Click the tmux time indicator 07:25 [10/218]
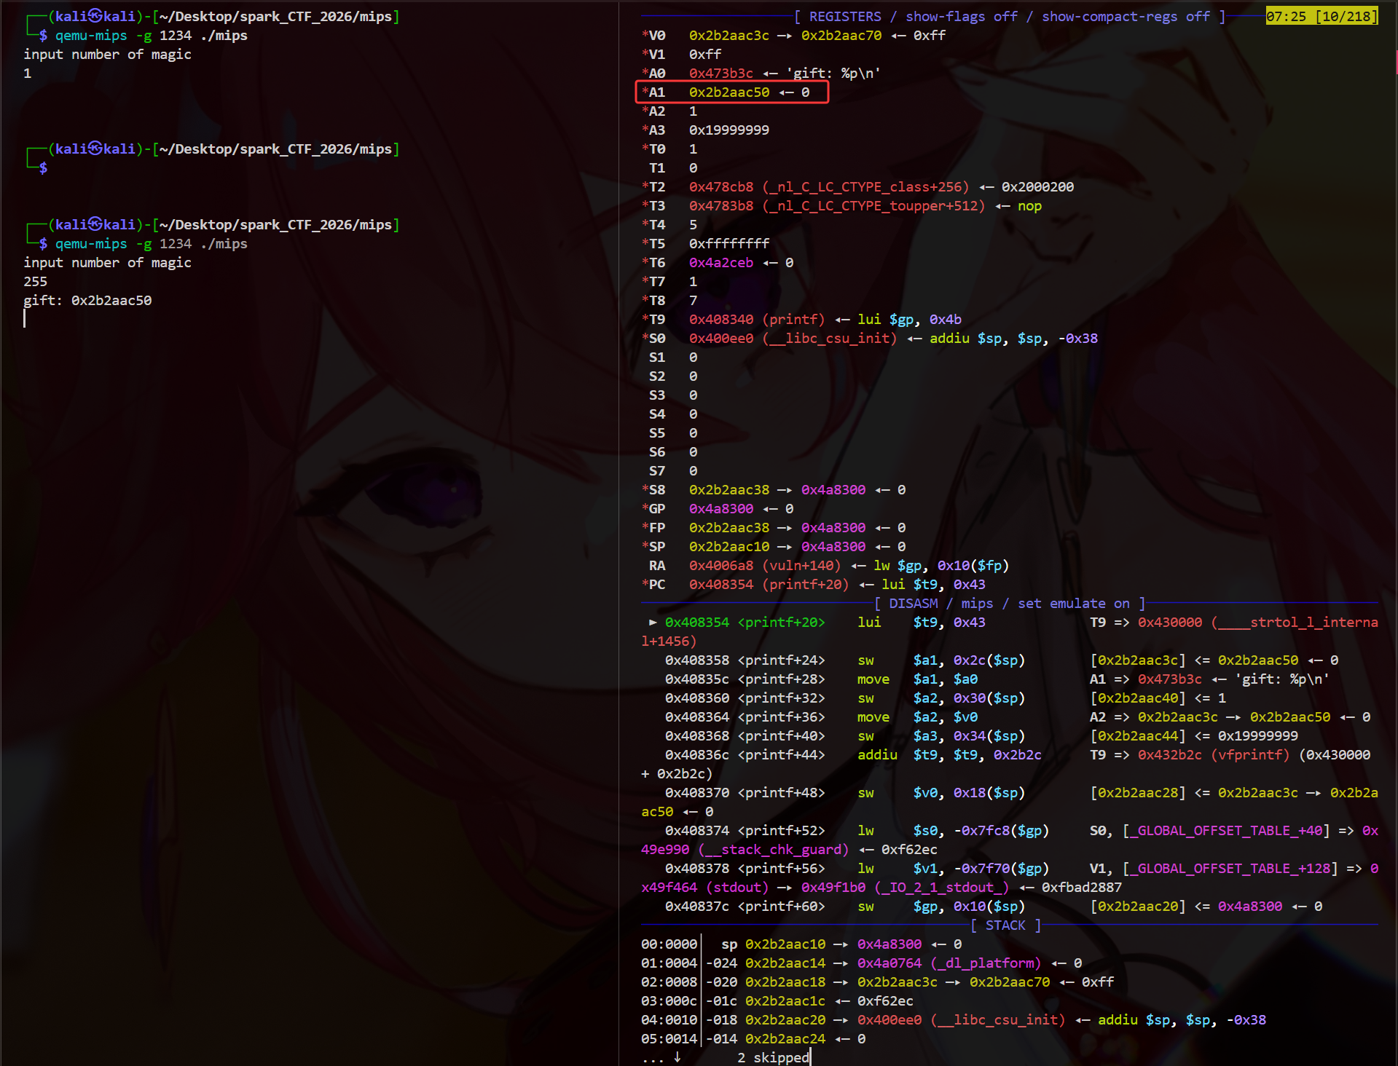The width and height of the screenshot is (1398, 1066). coord(1322,16)
